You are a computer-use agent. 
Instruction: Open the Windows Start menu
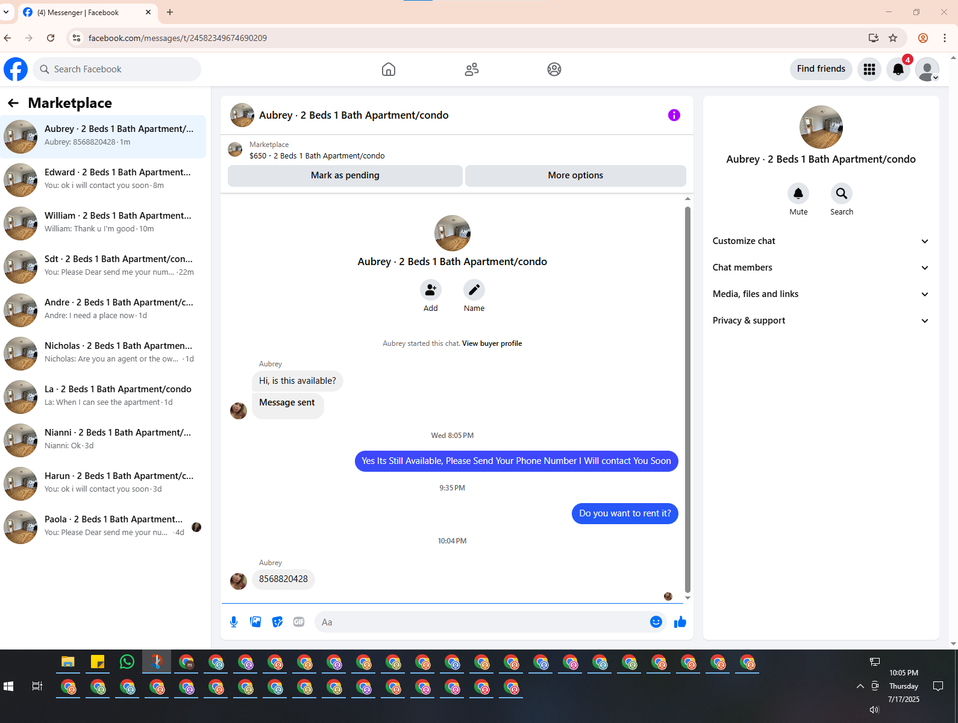pos(8,686)
